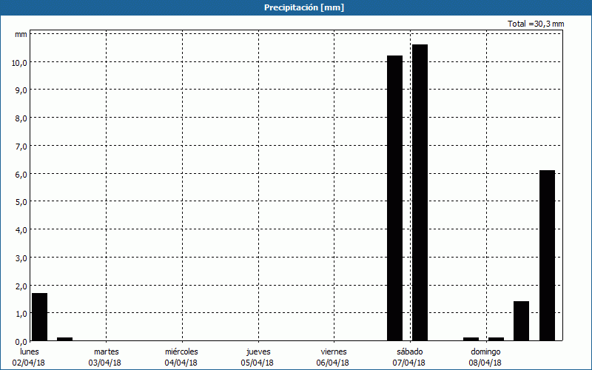Click the 1,4 mm bar after domingo
The image size is (592, 370).
(521, 320)
